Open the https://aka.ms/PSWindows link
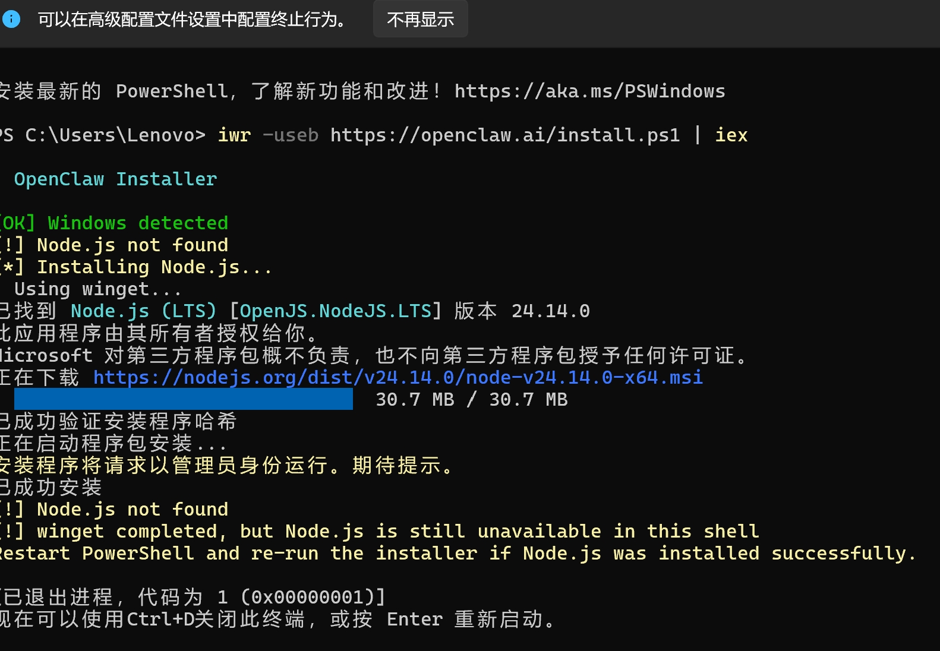This screenshot has width=940, height=651. click(x=589, y=91)
